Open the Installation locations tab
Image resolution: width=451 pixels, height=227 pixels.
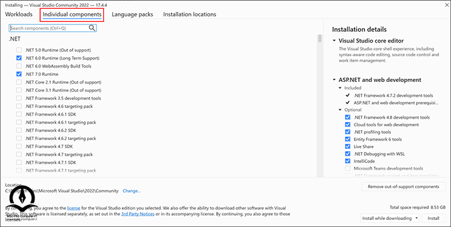point(190,14)
